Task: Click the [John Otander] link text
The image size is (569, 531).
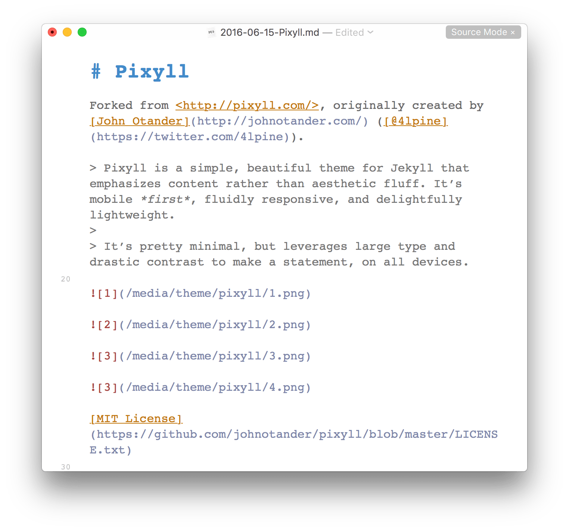Action: [140, 121]
